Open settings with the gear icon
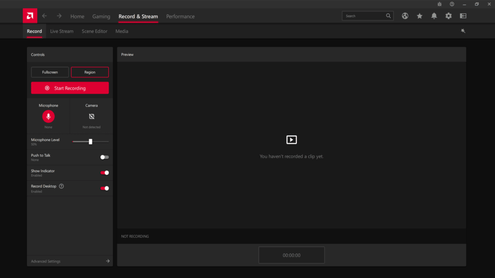 (x=449, y=16)
